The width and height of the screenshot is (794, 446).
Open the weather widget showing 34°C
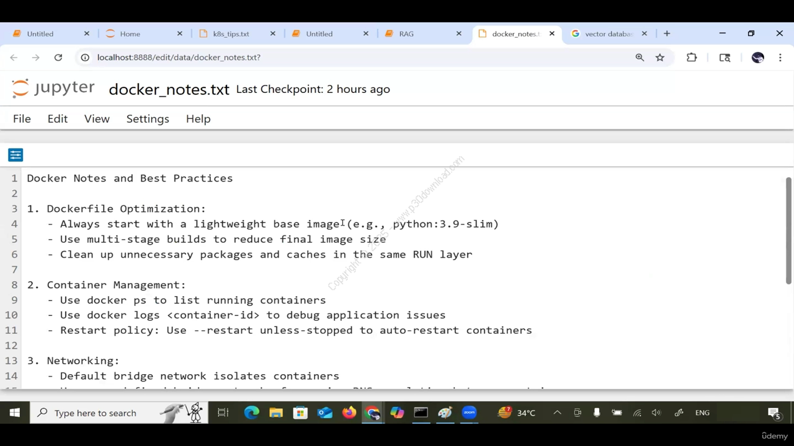tap(517, 413)
